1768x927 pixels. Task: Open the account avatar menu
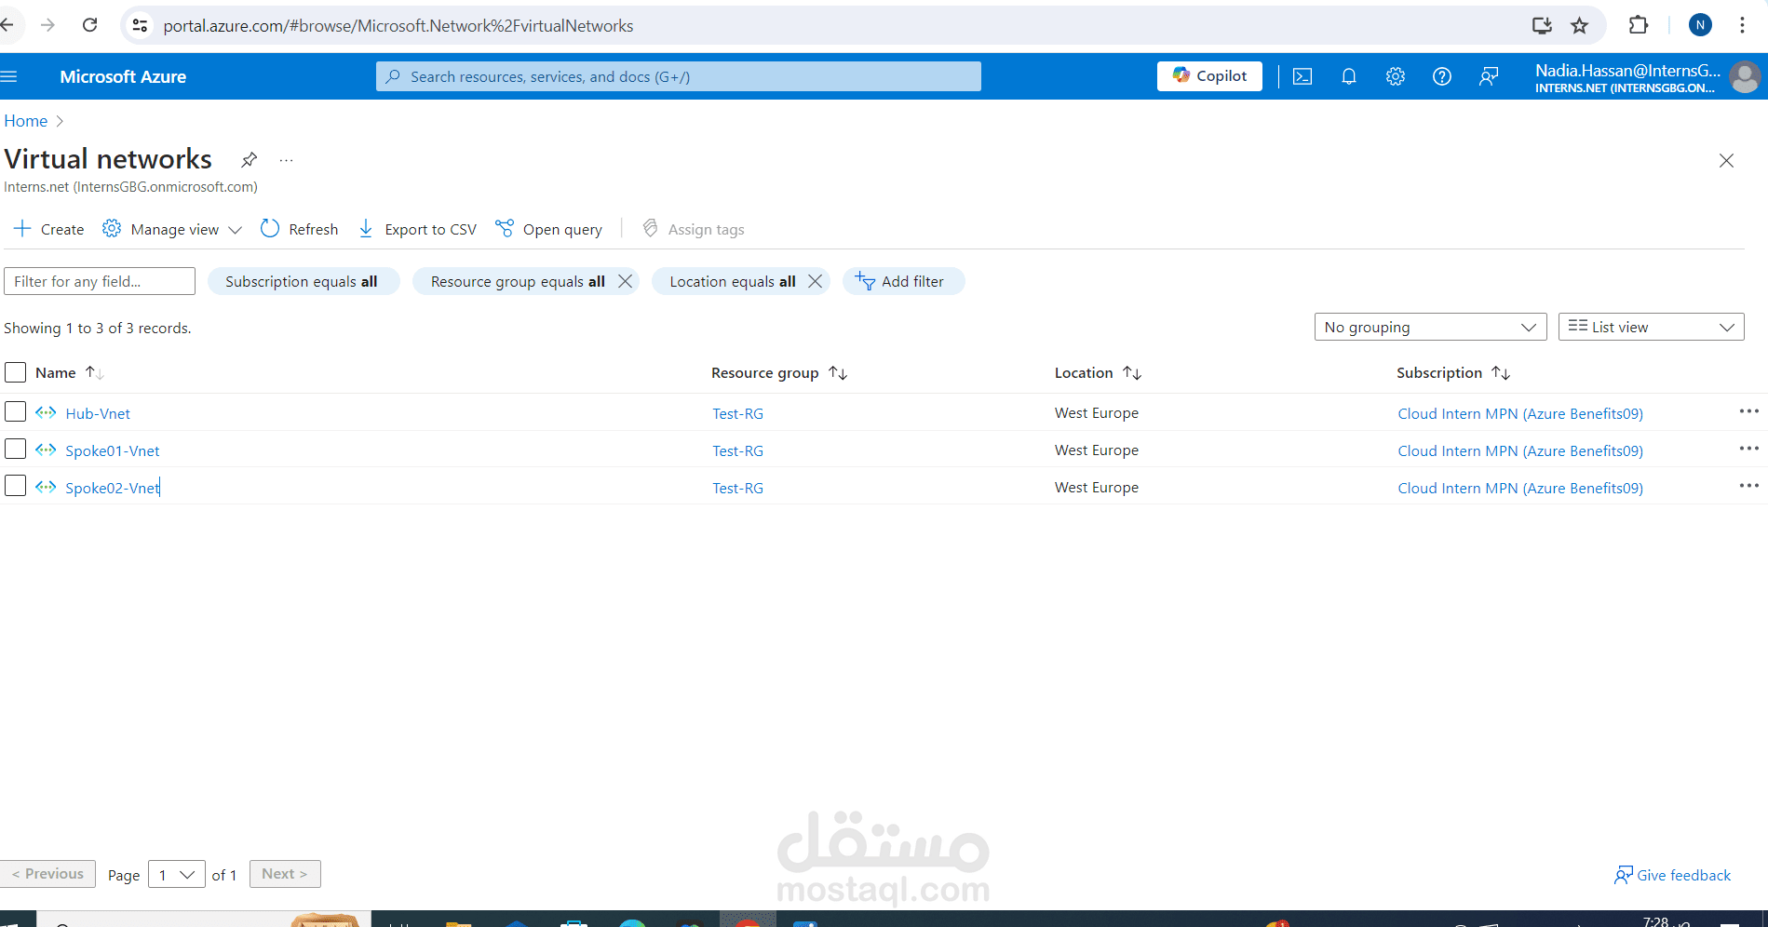click(1745, 76)
